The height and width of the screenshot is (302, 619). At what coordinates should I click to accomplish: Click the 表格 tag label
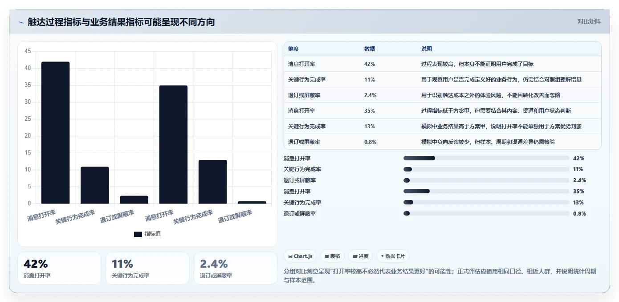pos(335,256)
